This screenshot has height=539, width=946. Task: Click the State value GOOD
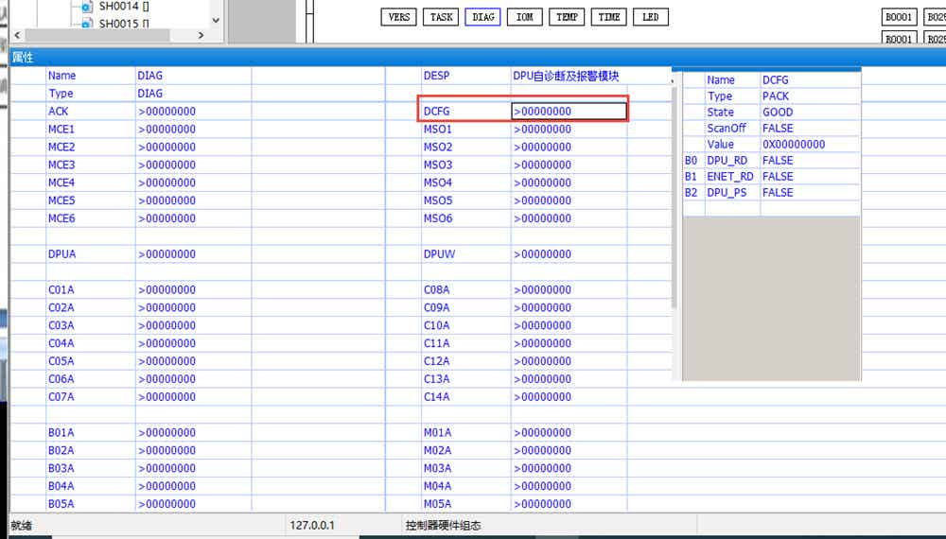(x=778, y=113)
